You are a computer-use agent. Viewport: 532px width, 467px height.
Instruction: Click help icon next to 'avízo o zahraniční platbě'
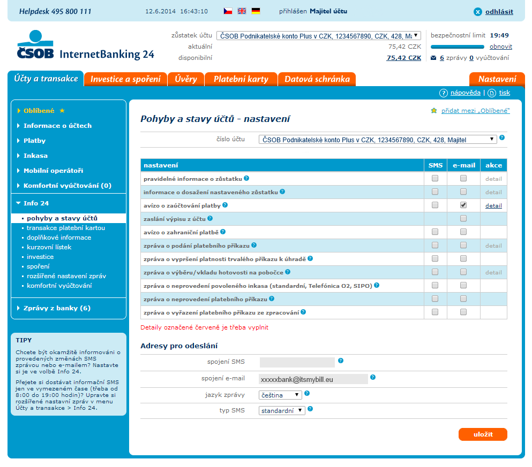pos(223,232)
